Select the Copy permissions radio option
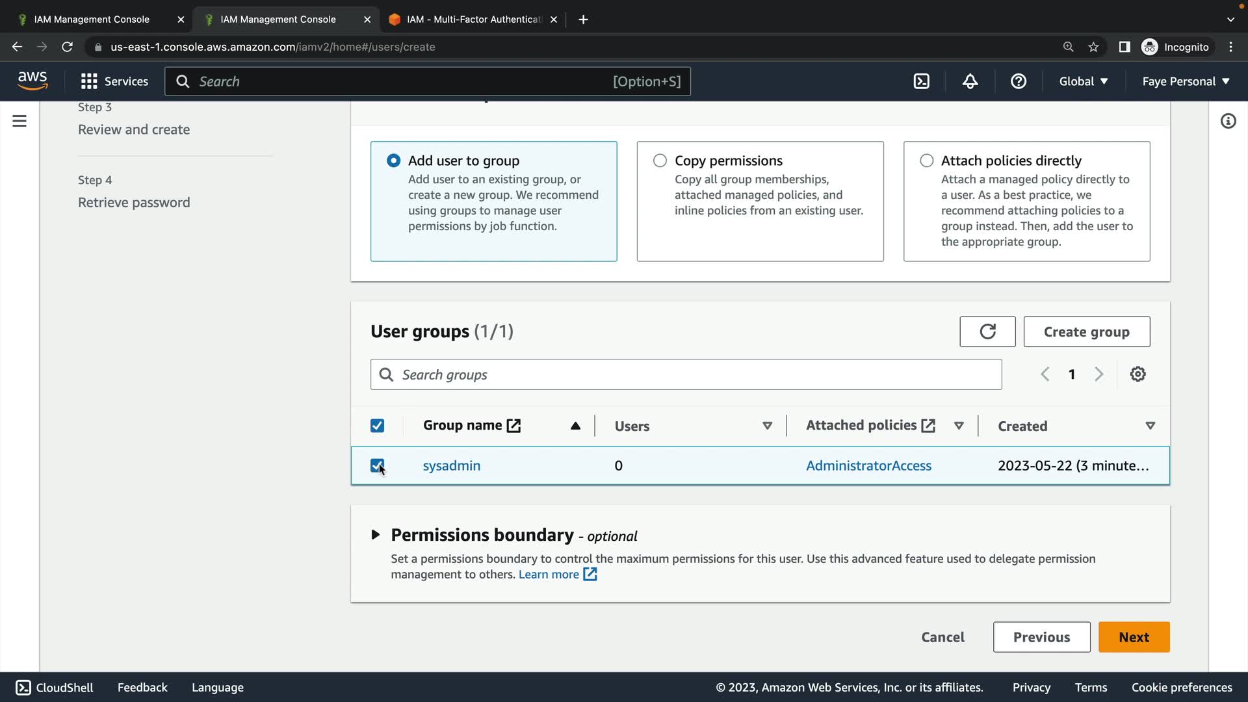Screen dimensions: 1248x702 660,161
